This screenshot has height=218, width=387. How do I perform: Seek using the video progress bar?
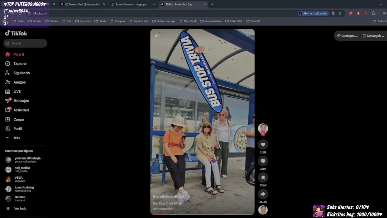tap(203, 214)
